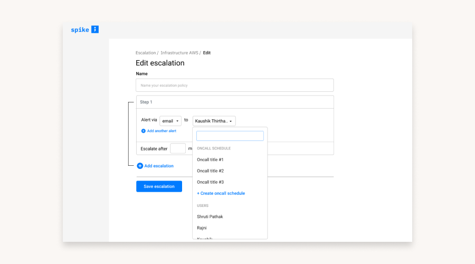Open the email alert method dropdown

coord(170,121)
